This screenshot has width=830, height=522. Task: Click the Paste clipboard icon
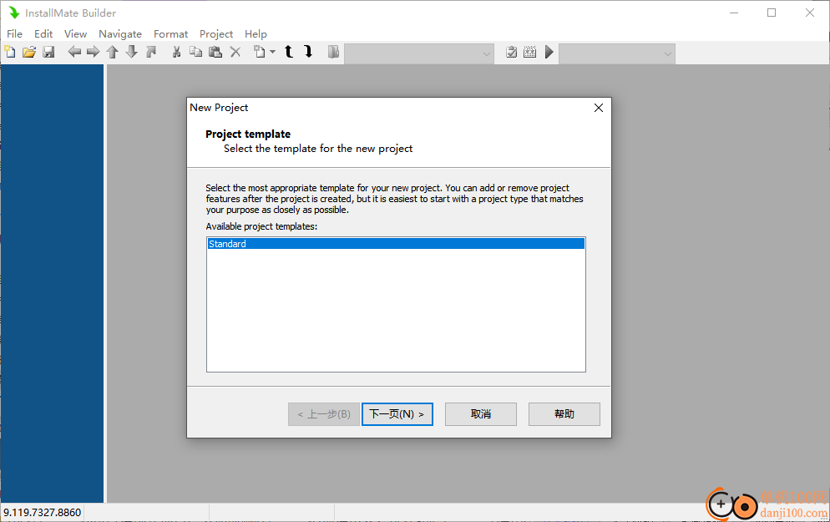215,52
